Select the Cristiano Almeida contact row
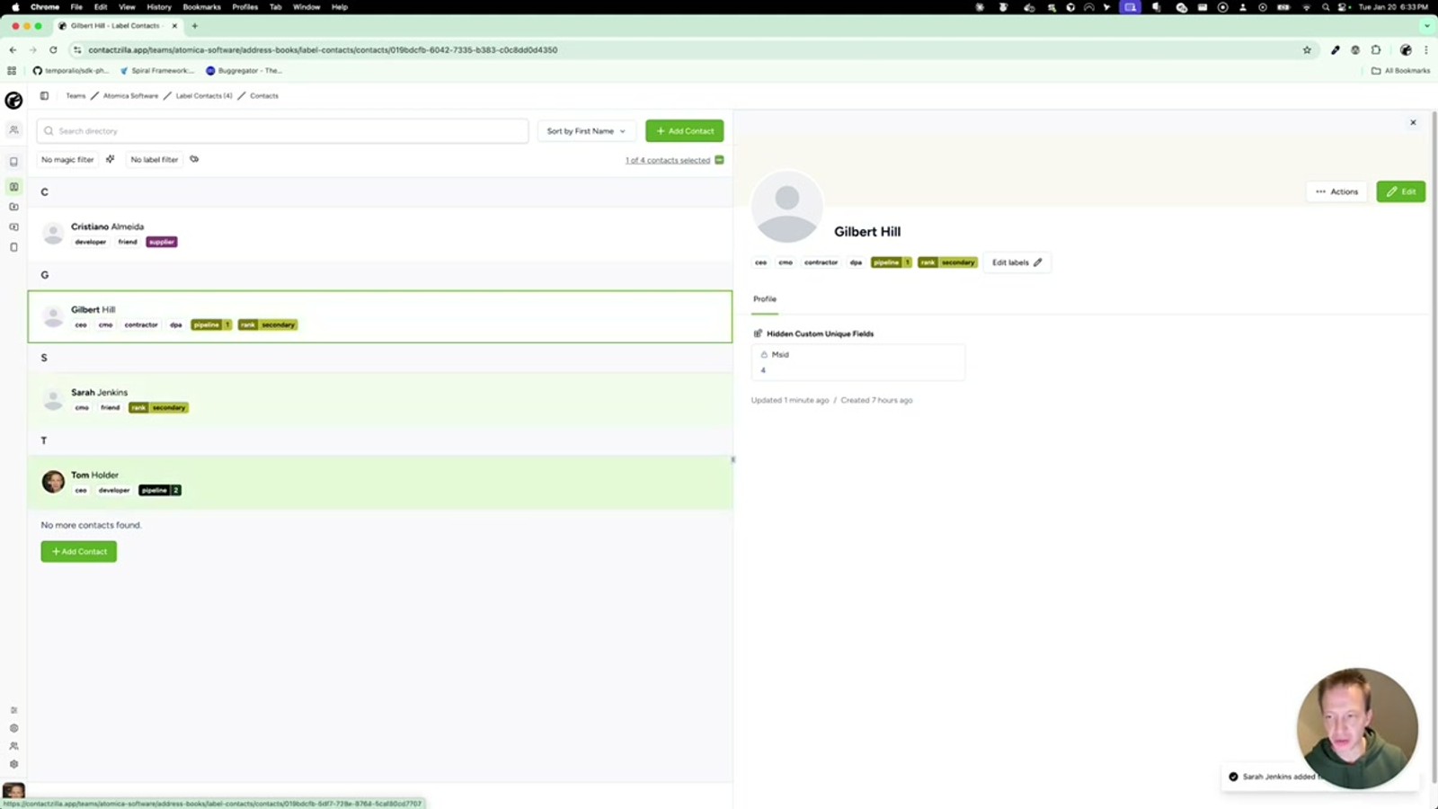 click(x=380, y=234)
